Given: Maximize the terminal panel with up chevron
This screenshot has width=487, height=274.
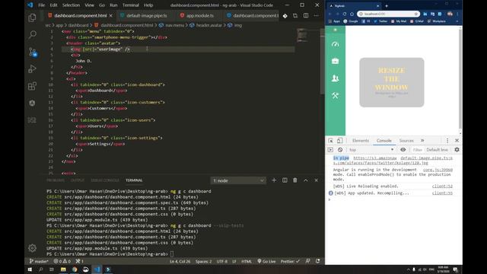Looking at the screenshot, I should tap(306, 180).
